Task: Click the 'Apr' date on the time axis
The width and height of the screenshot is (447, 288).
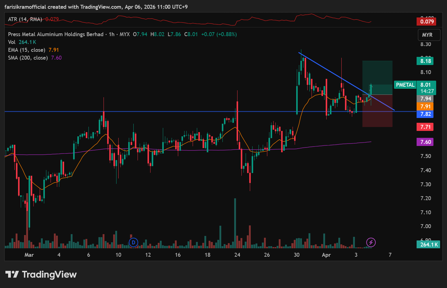Action: (326, 255)
